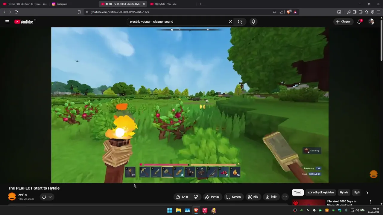Image resolution: width=383 pixels, height=215 pixels.
Task: Run the search with magnifier button
Action: [240, 22]
